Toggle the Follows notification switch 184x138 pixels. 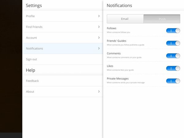click(x=173, y=30)
